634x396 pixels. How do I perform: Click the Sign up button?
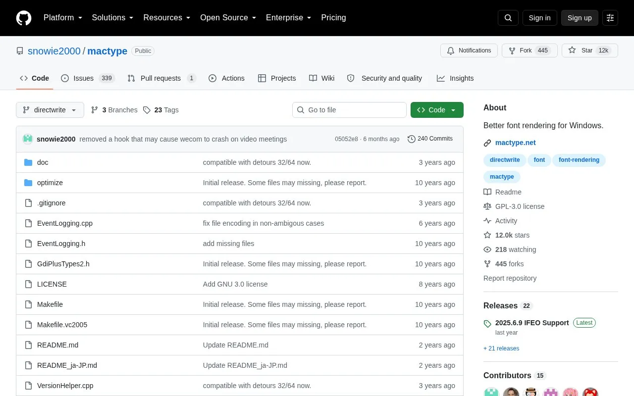tap(580, 18)
